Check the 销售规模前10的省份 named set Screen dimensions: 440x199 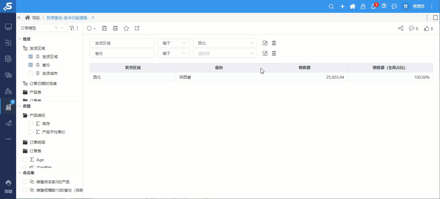pos(25,190)
